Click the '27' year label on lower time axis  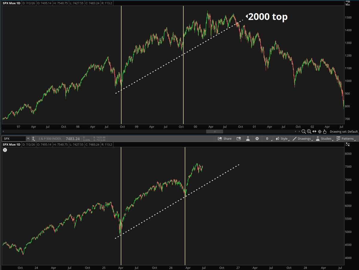pos(238,268)
